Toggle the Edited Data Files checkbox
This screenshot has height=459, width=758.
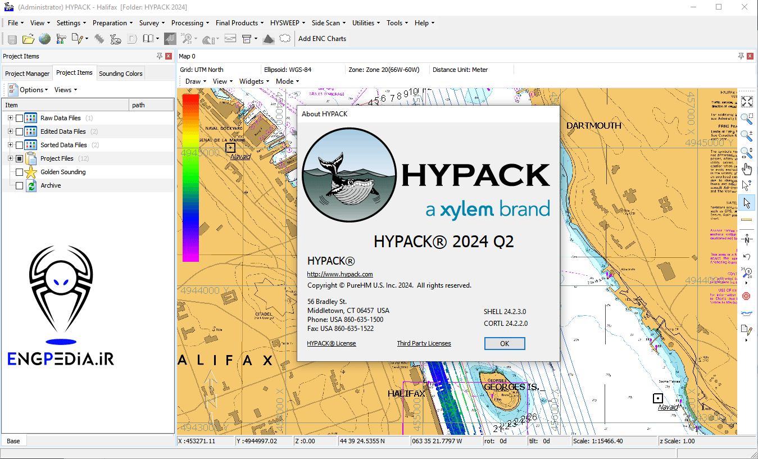pos(20,131)
